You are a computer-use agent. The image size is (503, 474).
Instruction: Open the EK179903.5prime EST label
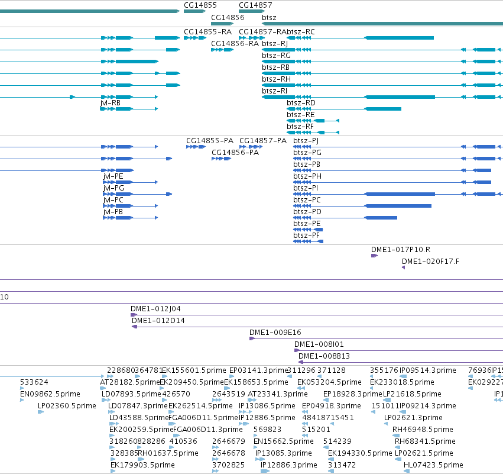(x=143, y=466)
